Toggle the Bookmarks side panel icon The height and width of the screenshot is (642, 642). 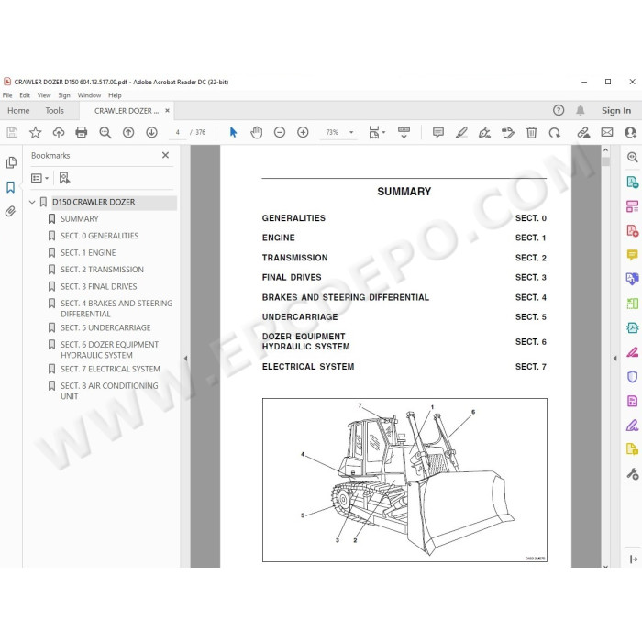(x=11, y=187)
